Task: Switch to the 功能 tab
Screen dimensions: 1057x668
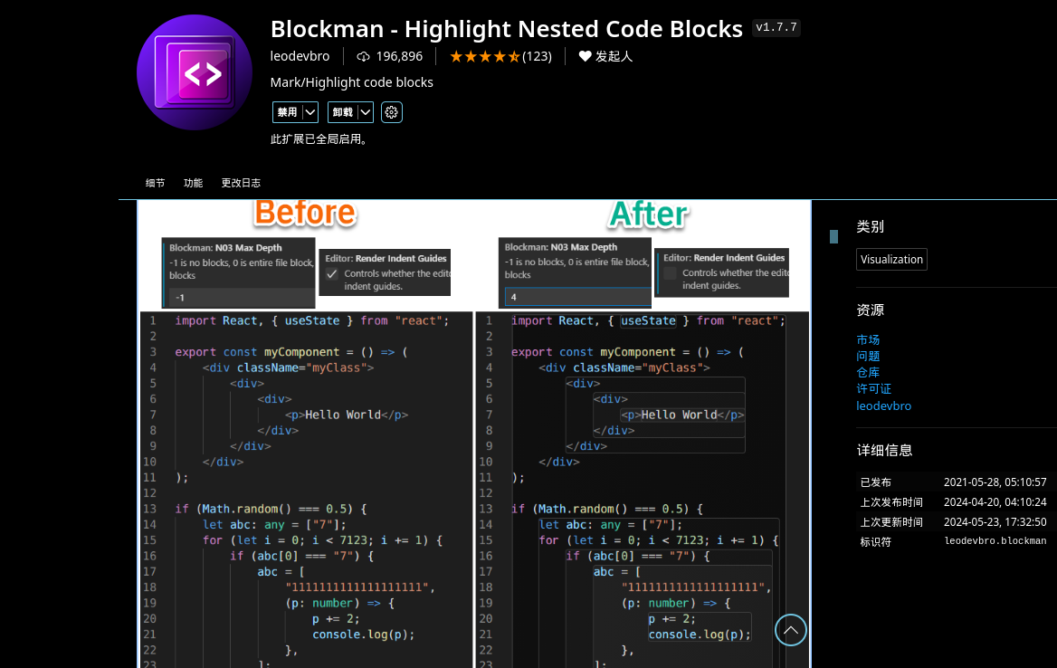Action: (193, 182)
